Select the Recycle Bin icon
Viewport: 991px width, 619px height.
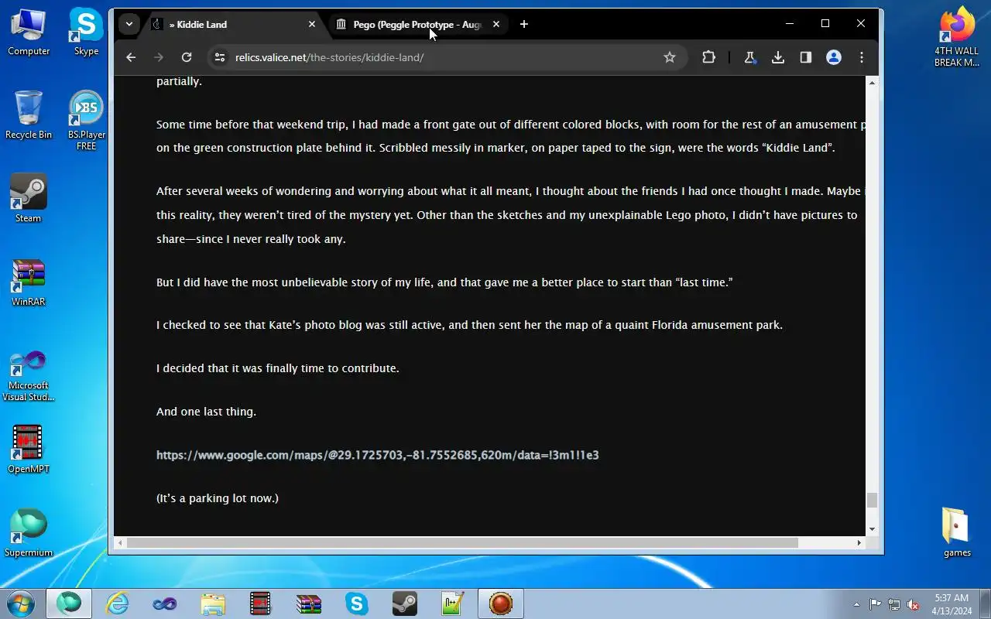coord(29,116)
